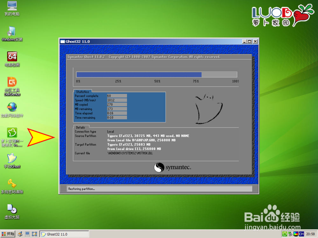Click the 开始 Start button
This screenshot has height=238, width=318.
pos(8,234)
